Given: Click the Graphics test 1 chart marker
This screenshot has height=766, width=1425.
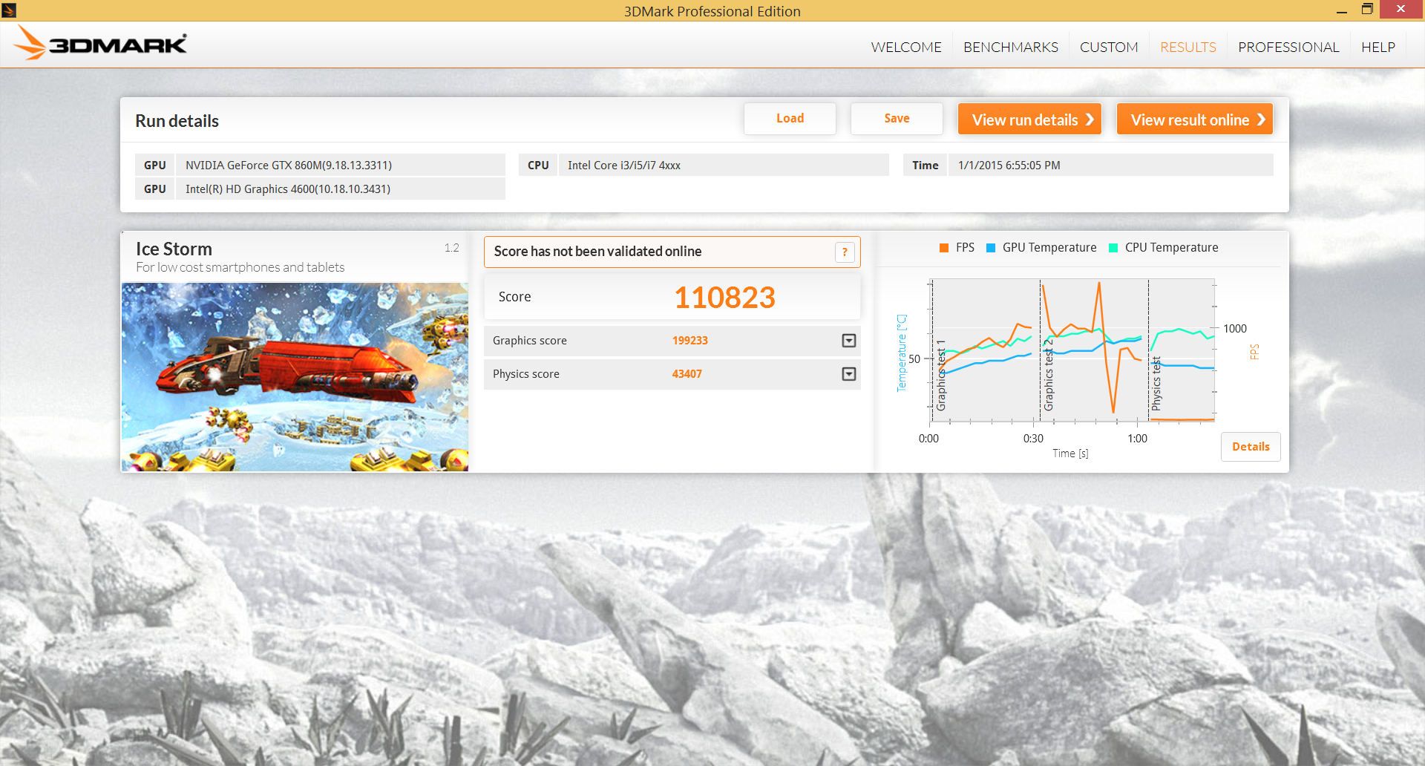Looking at the screenshot, I should click(x=940, y=376).
